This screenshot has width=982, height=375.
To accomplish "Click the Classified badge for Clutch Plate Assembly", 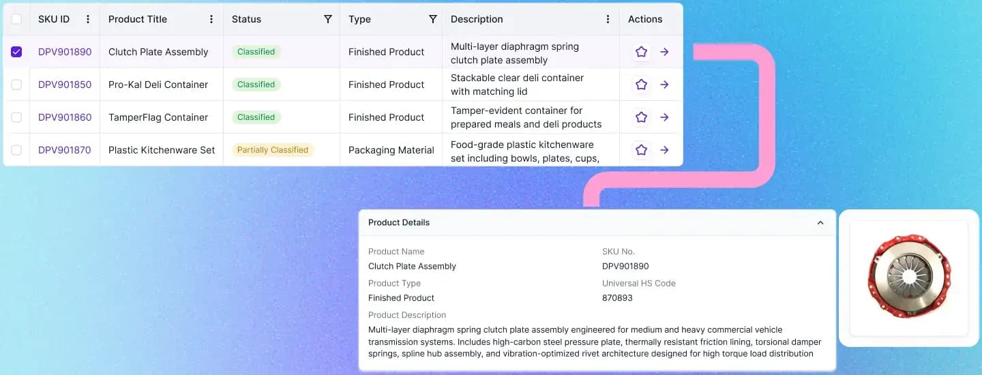I will [256, 52].
